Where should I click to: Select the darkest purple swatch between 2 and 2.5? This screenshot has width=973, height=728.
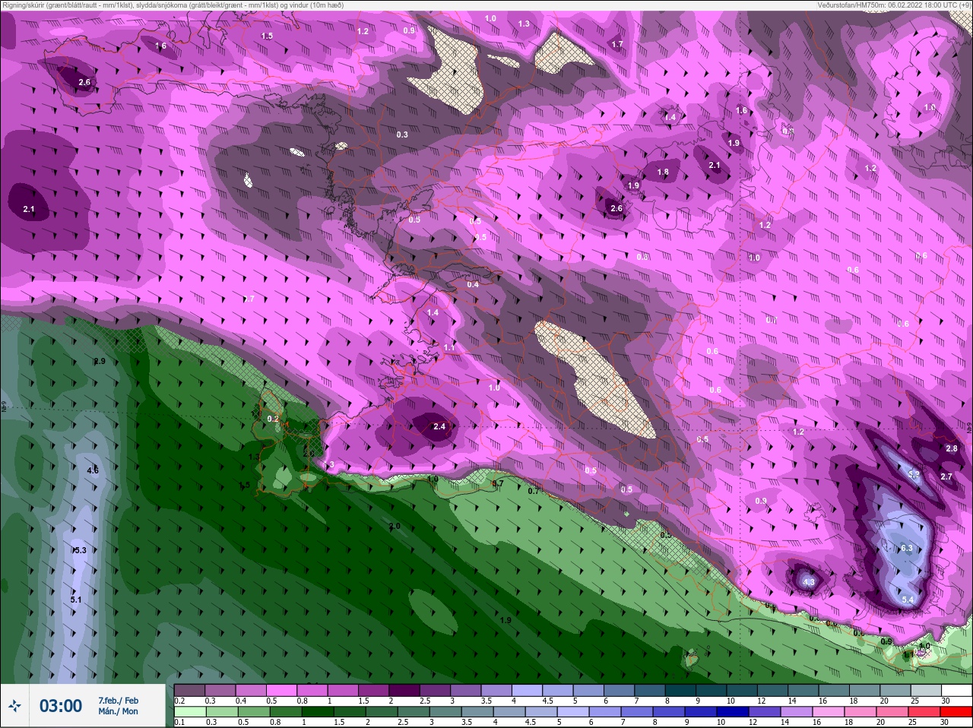coord(404,690)
